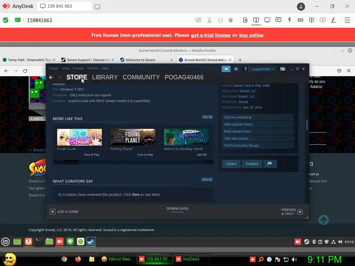This screenshot has height=266, width=355.
Task: Click volume icon in remote system tray
Action: click(x=340, y=242)
